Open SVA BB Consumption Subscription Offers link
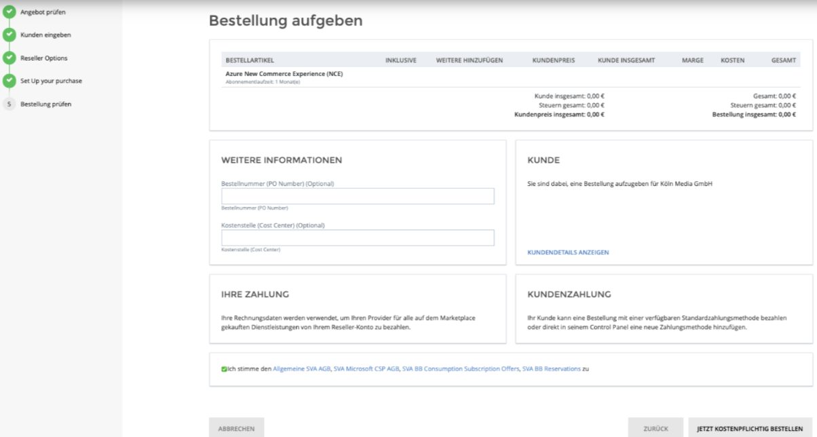 461,369
